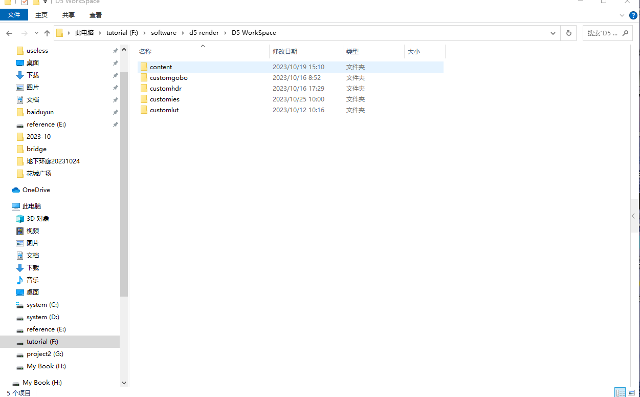This screenshot has width=640, height=397.
Task: Click the Back navigation arrow
Action: (x=9, y=33)
